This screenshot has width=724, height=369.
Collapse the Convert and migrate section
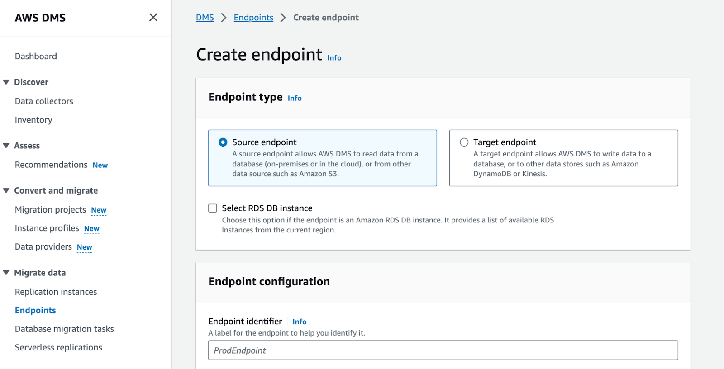(6, 190)
